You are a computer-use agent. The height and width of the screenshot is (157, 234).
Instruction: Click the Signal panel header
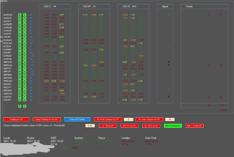click(x=165, y=6)
